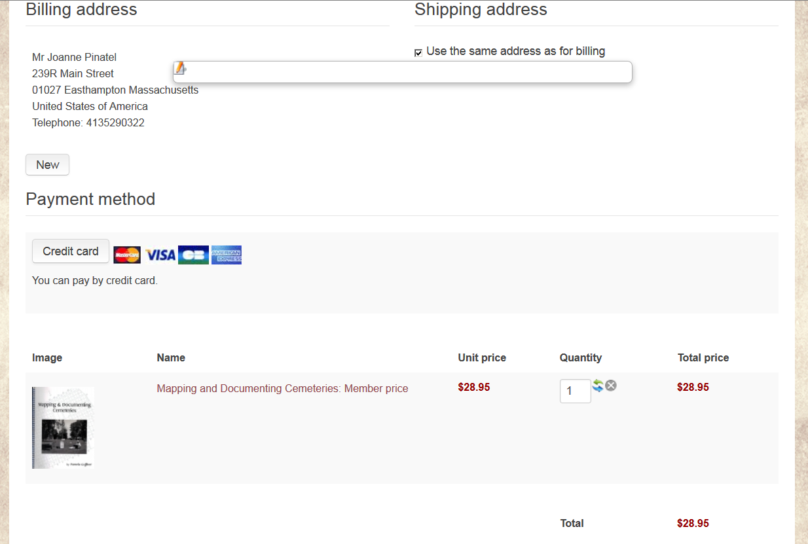Remove the product with the gray X icon

click(x=611, y=386)
